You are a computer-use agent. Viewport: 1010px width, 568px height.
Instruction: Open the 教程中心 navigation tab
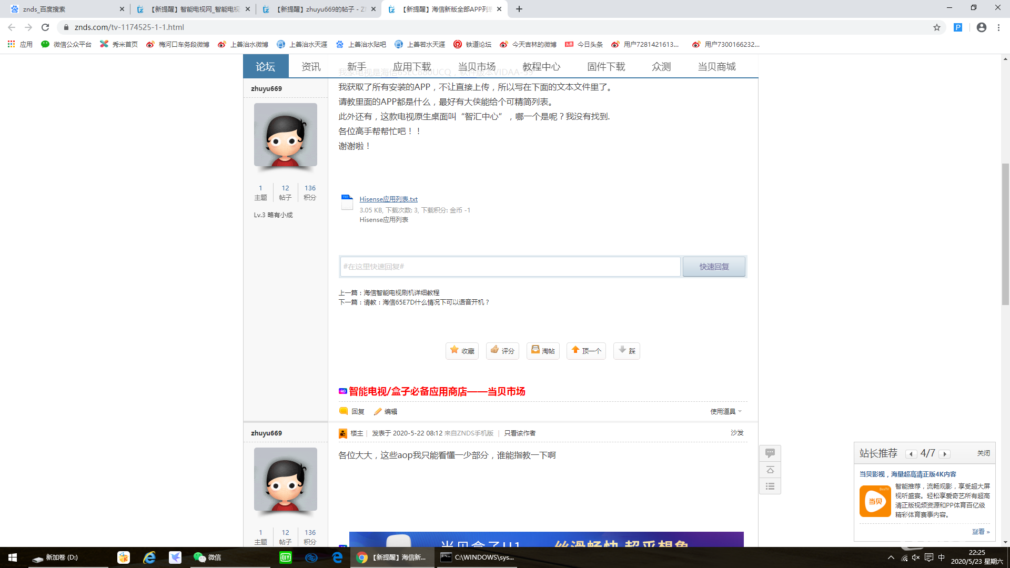coord(541,66)
